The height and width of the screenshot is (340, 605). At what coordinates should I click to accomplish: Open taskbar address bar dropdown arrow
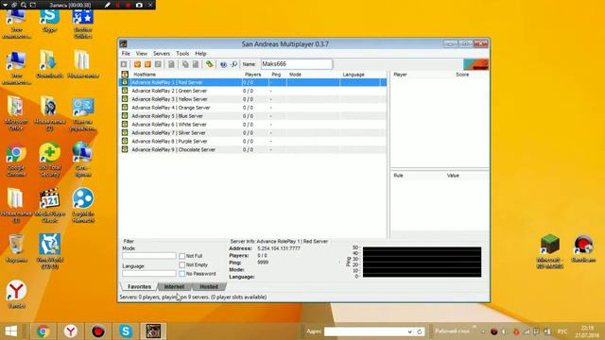(409, 331)
